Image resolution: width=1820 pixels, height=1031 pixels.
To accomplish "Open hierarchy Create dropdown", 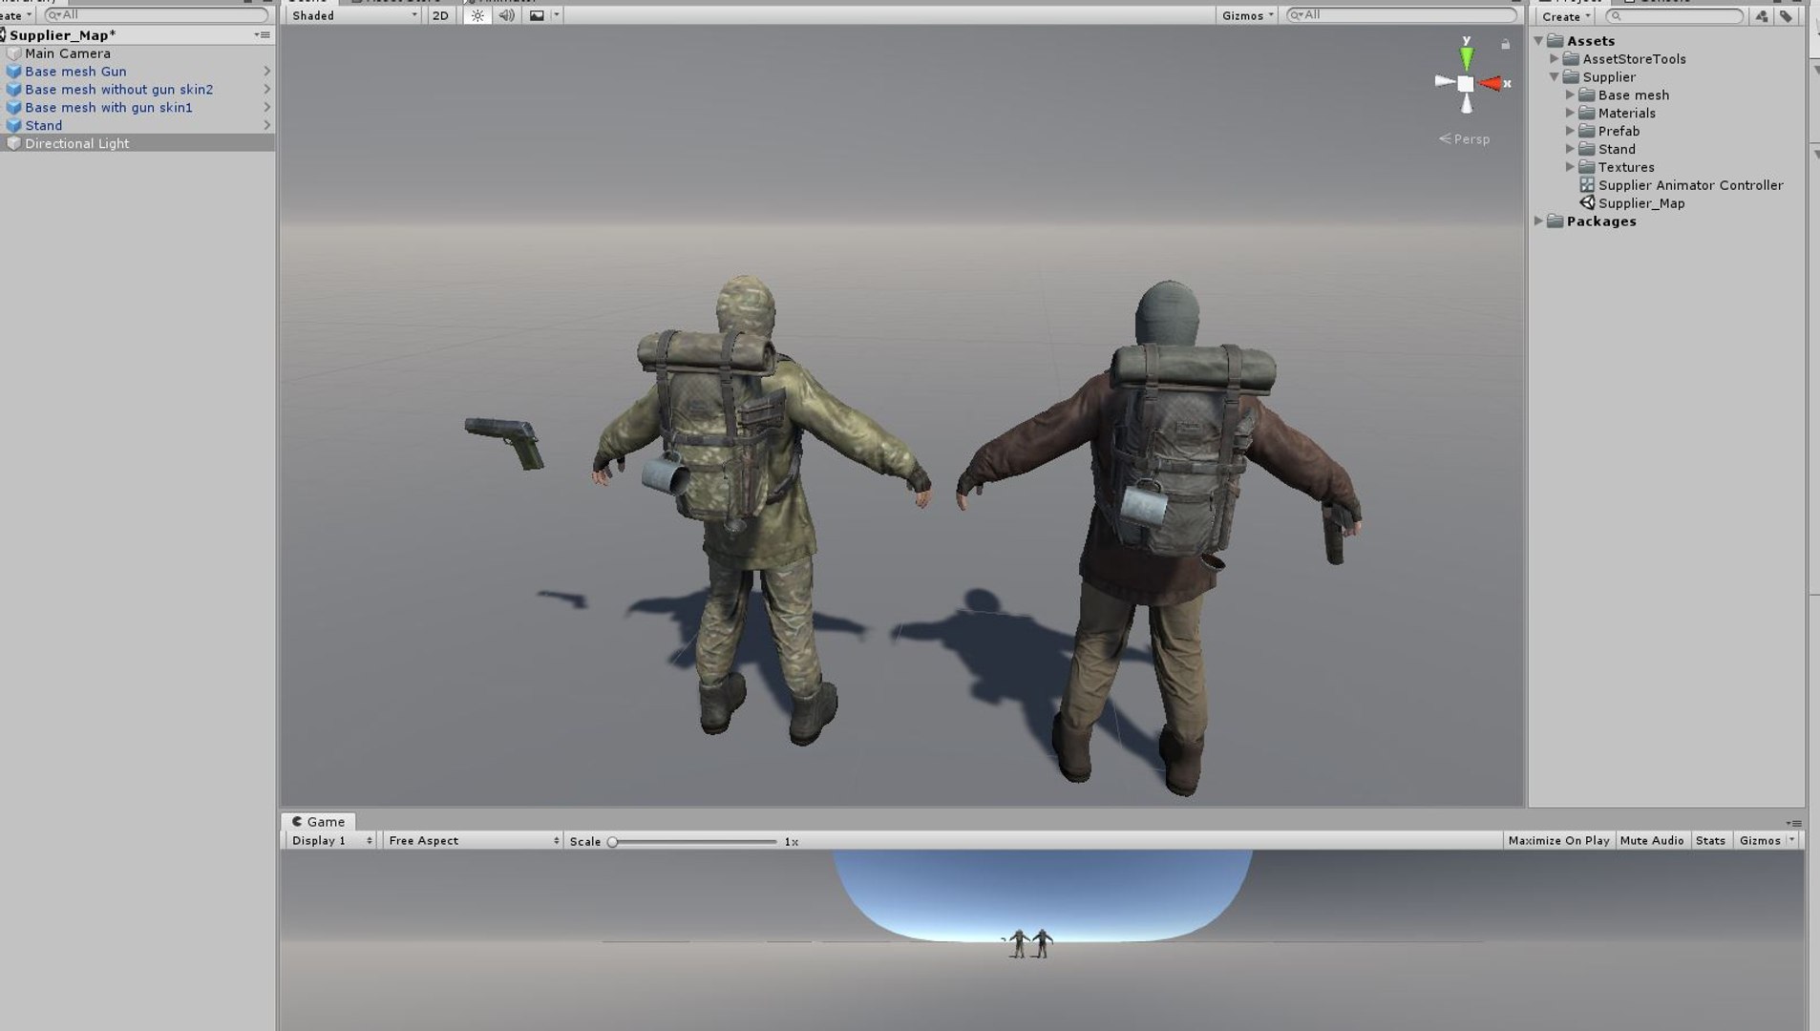I will [16, 15].
